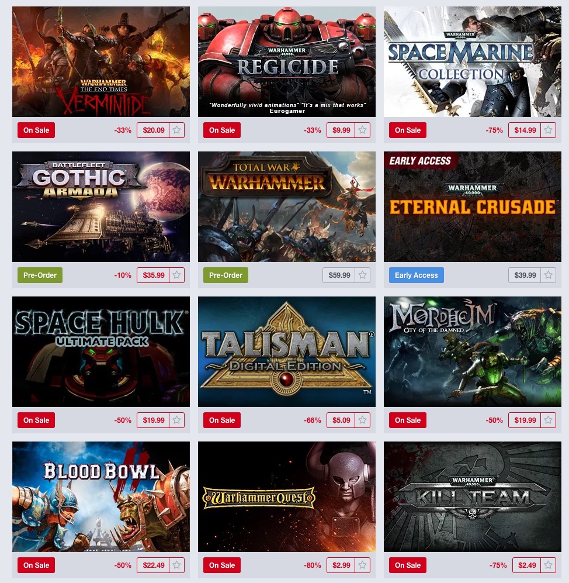The height and width of the screenshot is (583, 569).
Task: Click the Early Access badge for Eternal Crusade
Action: pyautogui.click(x=417, y=275)
